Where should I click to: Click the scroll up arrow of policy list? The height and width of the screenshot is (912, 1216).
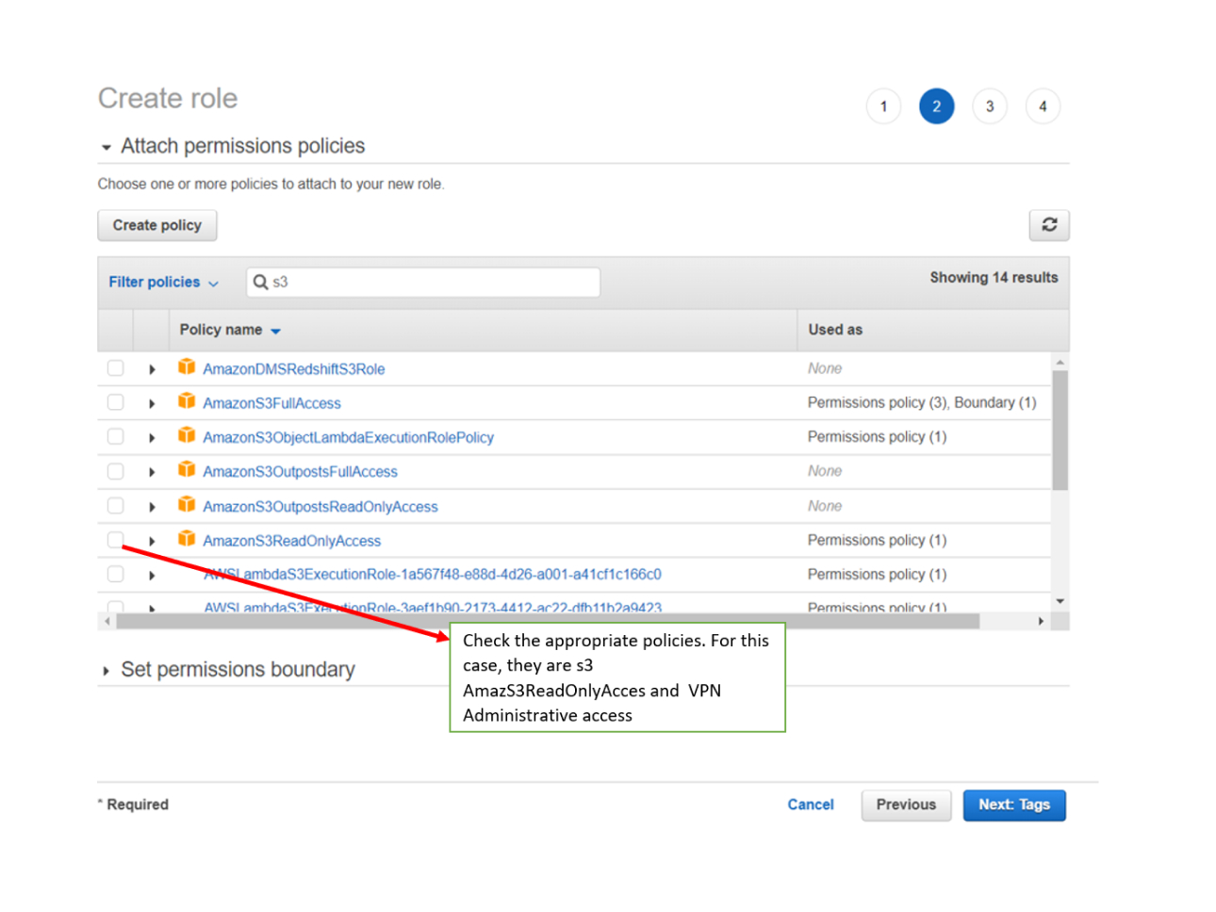(x=1060, y=362)
